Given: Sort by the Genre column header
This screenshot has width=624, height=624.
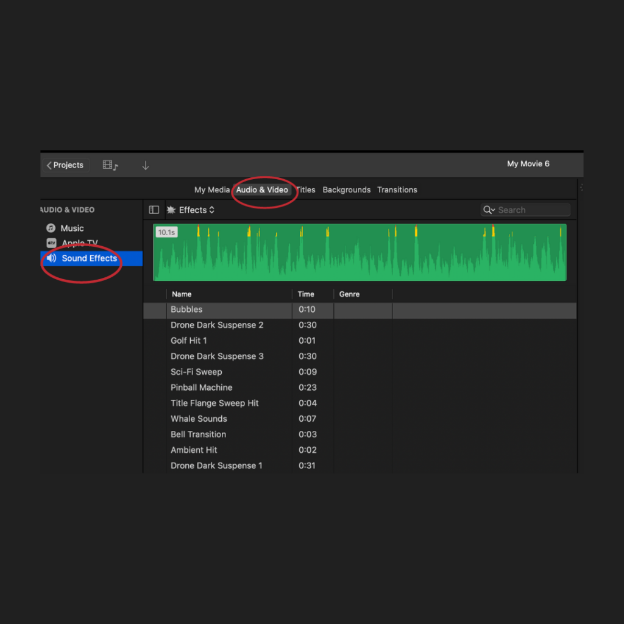Looking at the screenshot, I should (349, 294).
